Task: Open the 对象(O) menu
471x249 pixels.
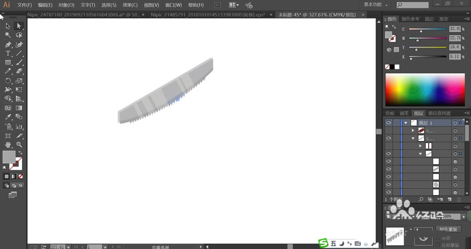Action: (x=66, y=5)
